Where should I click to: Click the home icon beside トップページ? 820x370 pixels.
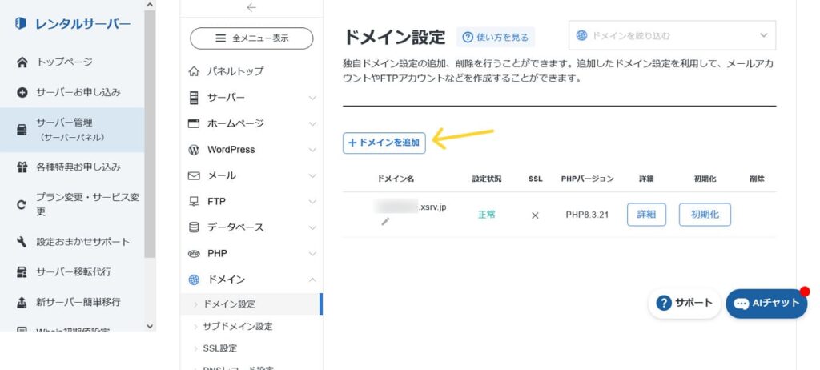click(x=22, y=62)
